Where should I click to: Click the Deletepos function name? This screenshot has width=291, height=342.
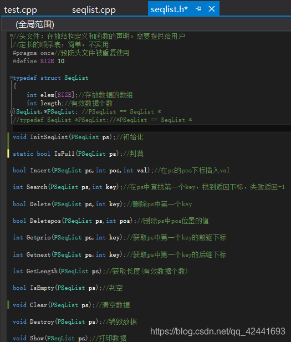(45, 221)
